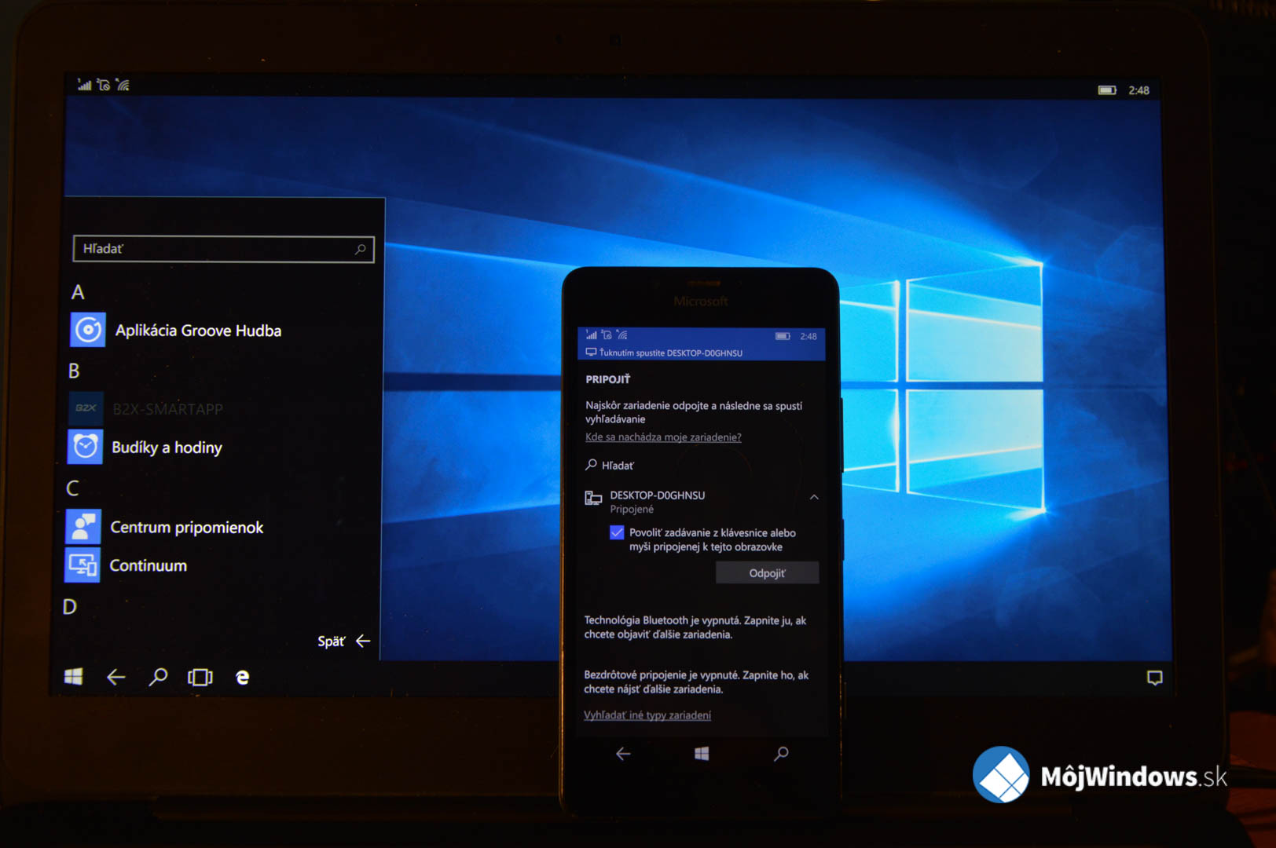
Task: Select the Centrum pripomienok label
Action: [187, 528]
